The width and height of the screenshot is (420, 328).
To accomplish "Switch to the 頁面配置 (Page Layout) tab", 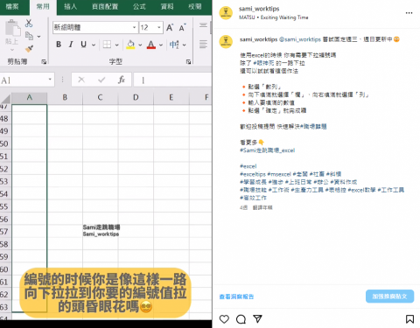I will click(x=105, y=6).
